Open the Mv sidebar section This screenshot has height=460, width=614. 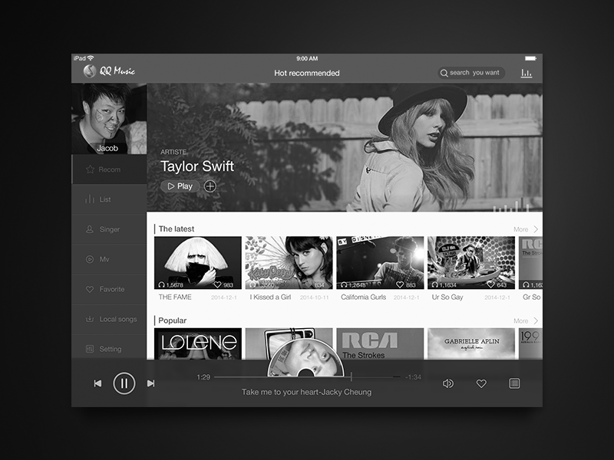click(109, 259)
